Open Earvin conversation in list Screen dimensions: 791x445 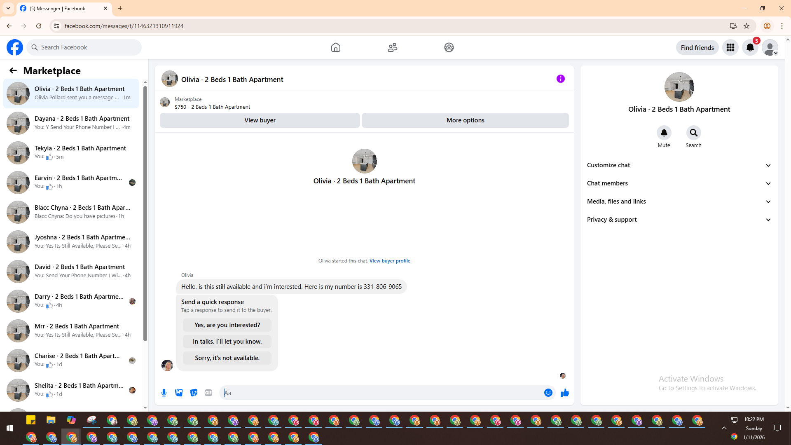[x=71, y=183]
